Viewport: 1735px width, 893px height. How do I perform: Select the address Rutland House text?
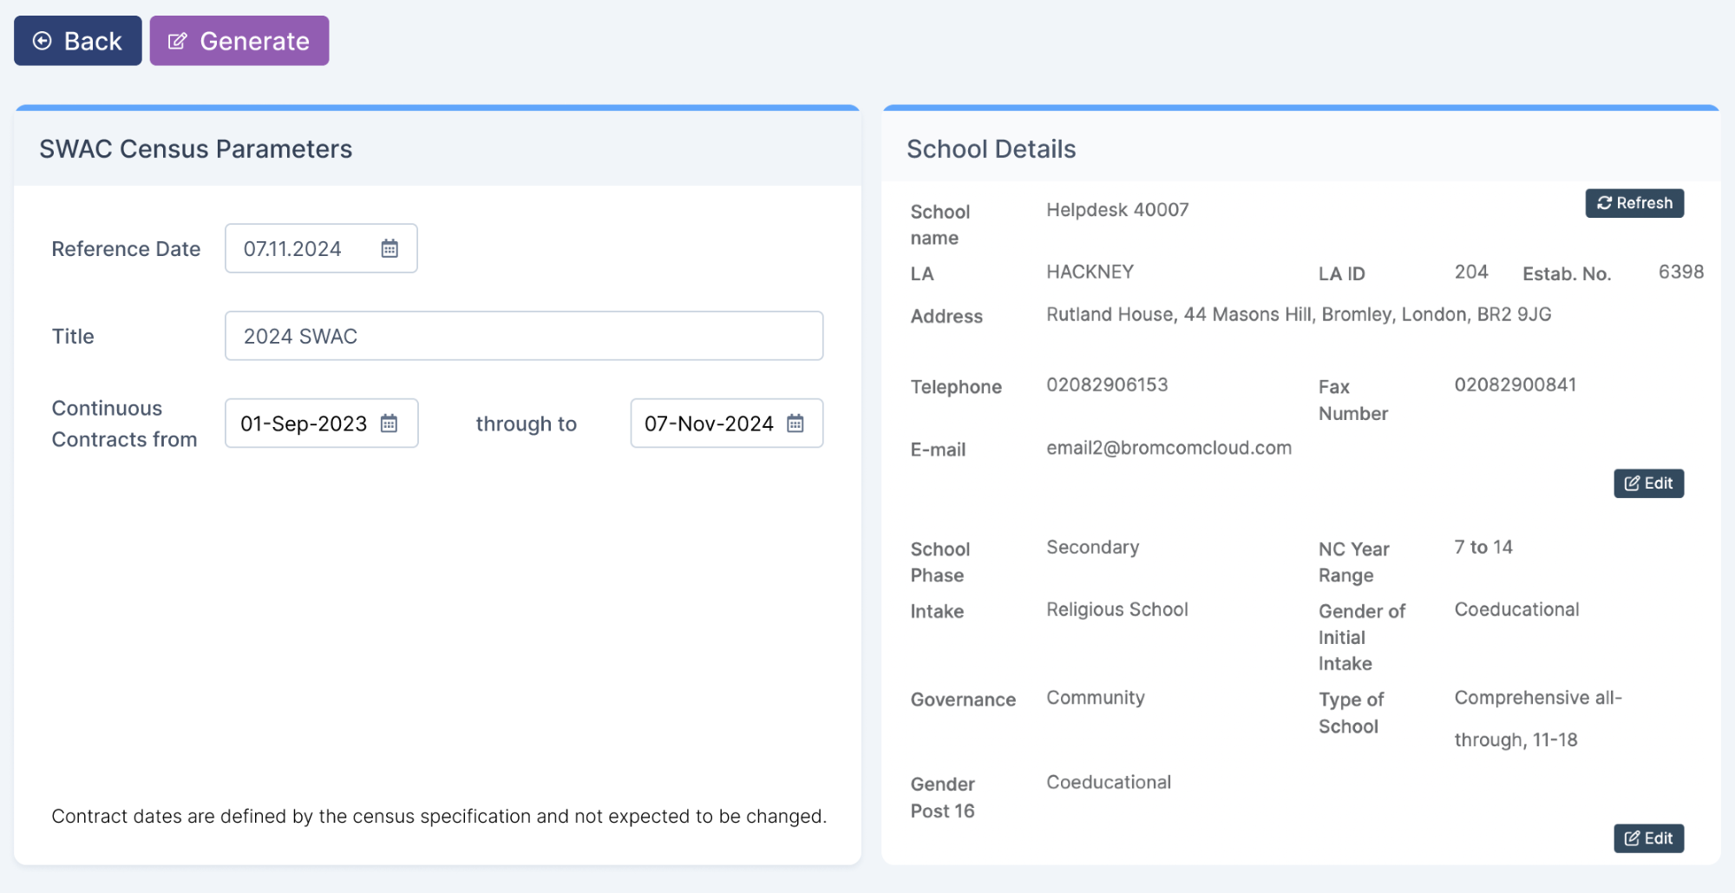click(x=1299, y=314)
